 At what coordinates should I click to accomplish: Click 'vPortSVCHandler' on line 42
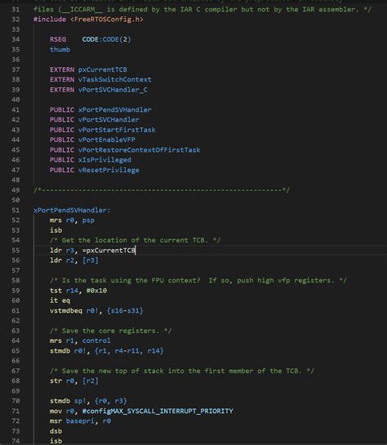click(109, 120)
